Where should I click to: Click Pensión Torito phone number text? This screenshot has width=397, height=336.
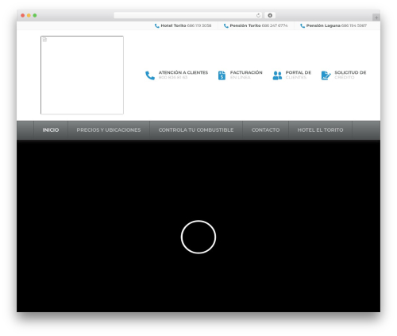(x=275, y=25)
